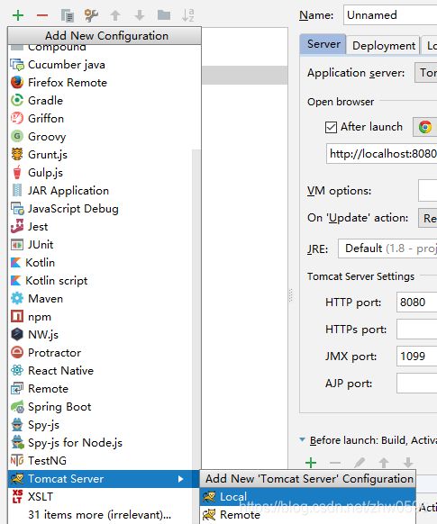Click the red Remove Configuration minus icon
Screen dimensions: 437x524
42,15
